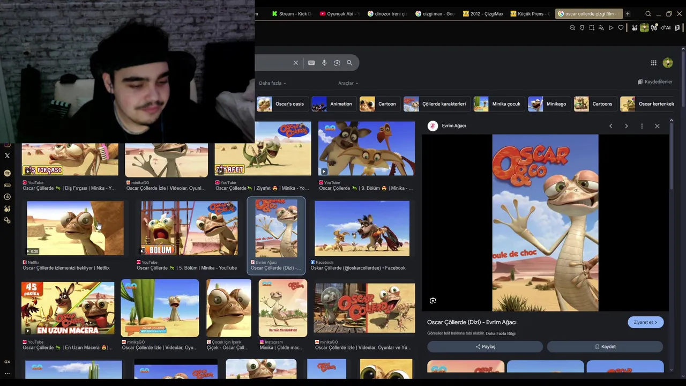Open X (Twitter) in the Opera sidebar
Image resolution: width=686 pixels, height=386 pixels.
7,155
